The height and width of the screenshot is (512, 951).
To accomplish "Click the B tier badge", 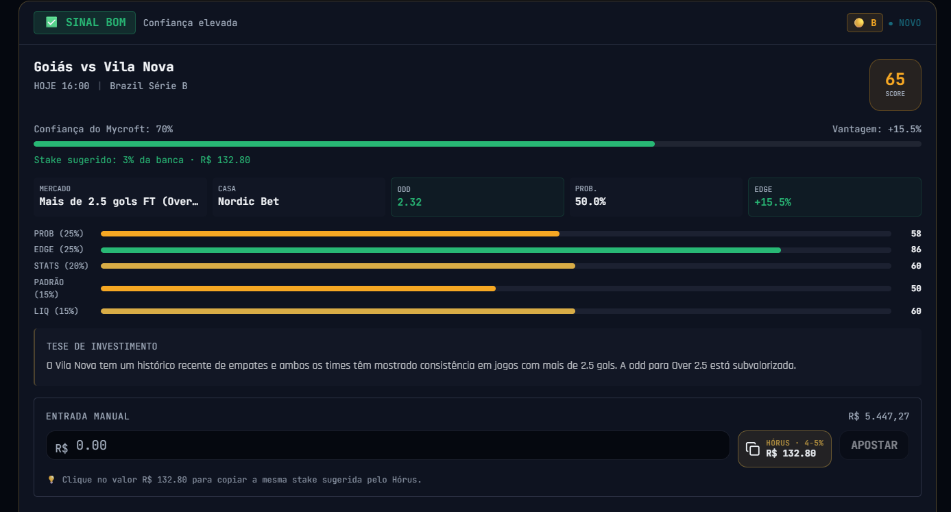I will (x=865, y=23).
